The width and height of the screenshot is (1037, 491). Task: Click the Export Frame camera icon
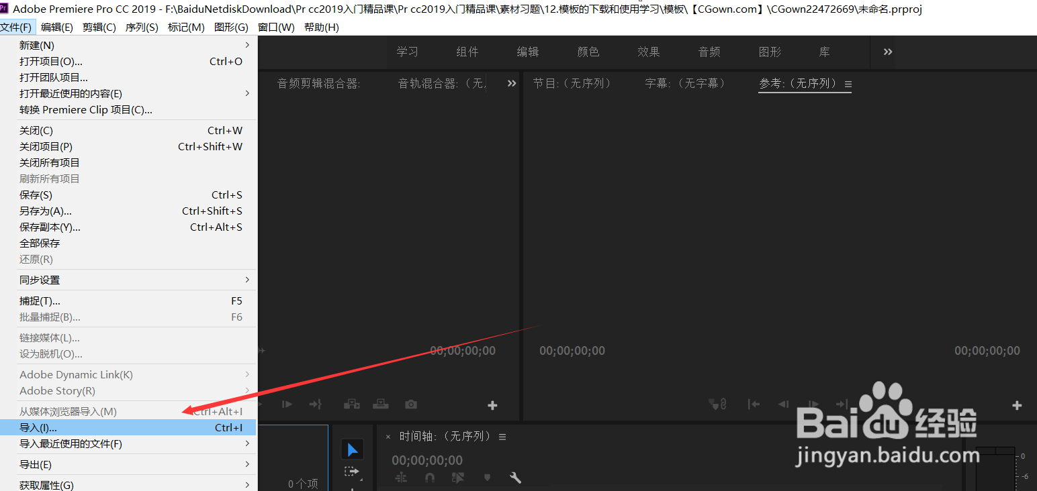point(411,404)
